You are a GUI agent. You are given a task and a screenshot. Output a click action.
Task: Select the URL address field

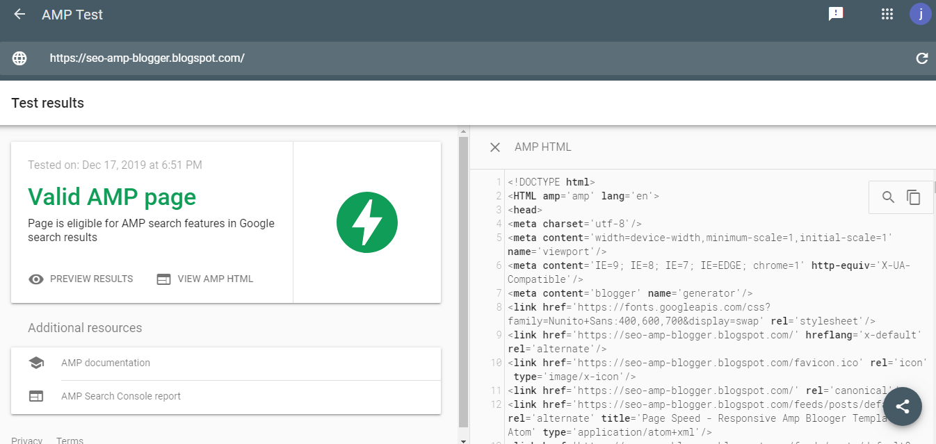coord(147,58)
